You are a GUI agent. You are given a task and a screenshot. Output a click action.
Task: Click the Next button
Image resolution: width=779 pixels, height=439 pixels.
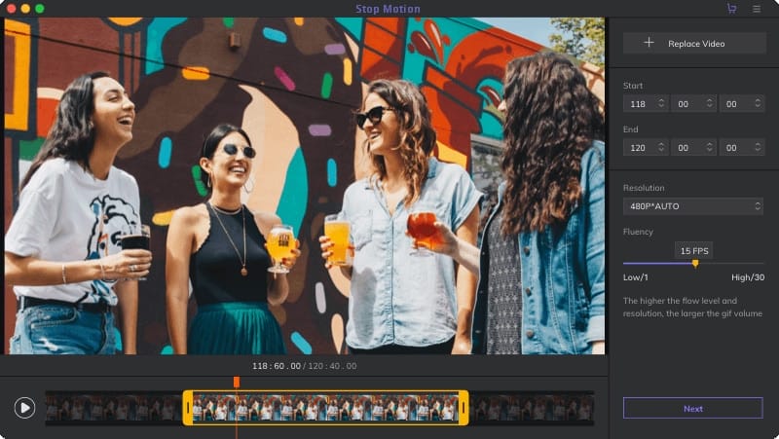pyautogui.click(x=692, y=408)
